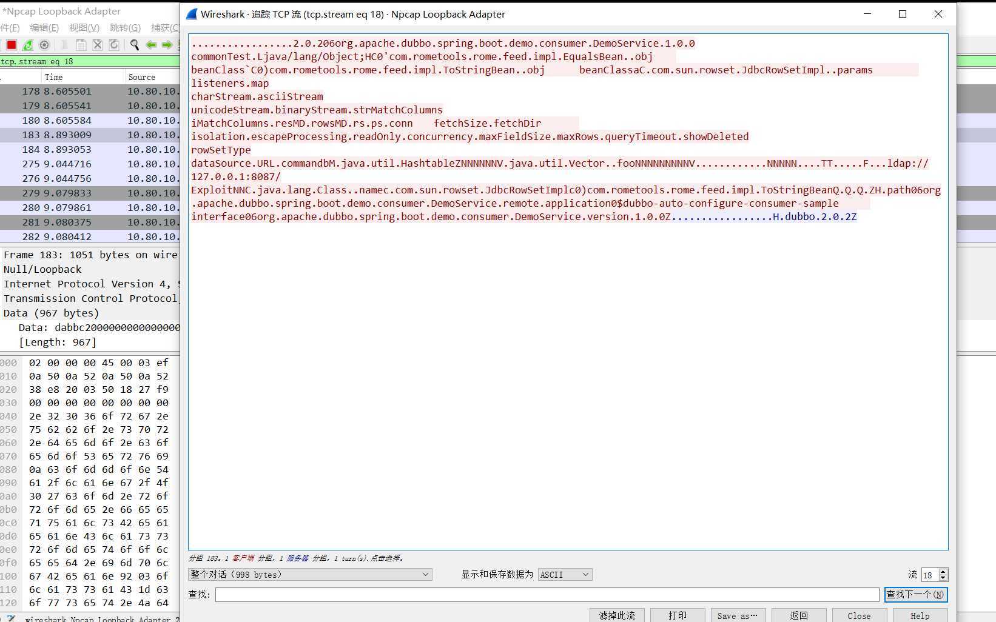This screenshot has height=622, width=996.
Task: Select packet row 179 at 8.605541
Action: (x=90, y=105)
